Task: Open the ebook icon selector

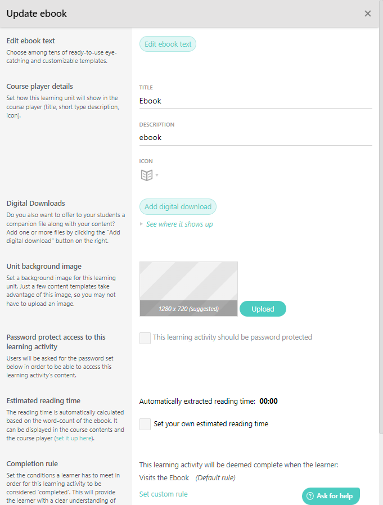Action: [x=148, y=174]
